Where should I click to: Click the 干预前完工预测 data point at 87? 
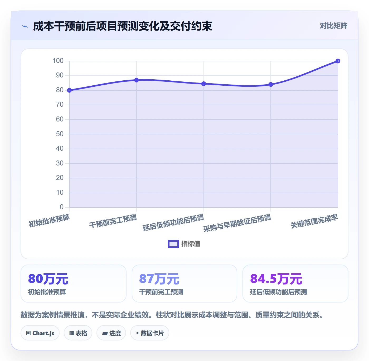(137, 80)
